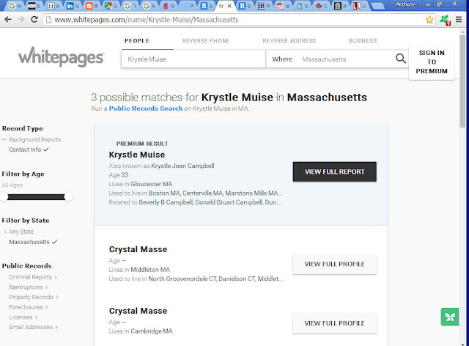
Task: Open the Middleton MA Crystal Masse name
Action: click(138, 249)
